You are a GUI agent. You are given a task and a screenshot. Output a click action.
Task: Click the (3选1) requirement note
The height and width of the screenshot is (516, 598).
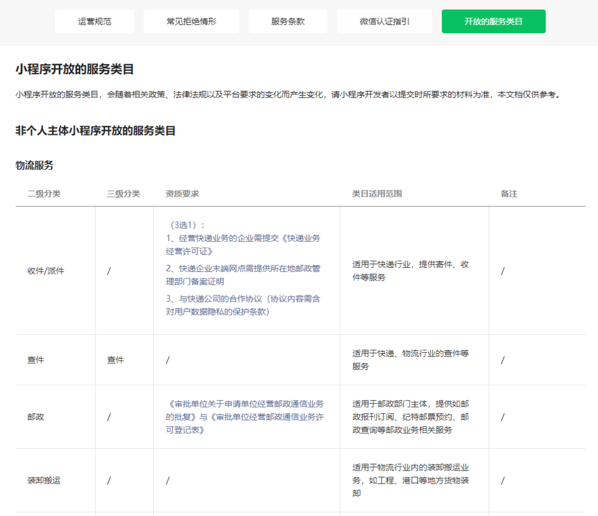coord(185,225)
